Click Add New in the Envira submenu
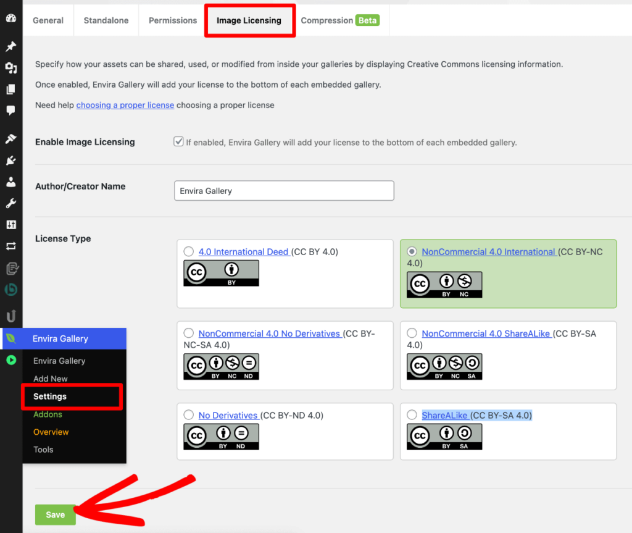This screenshot has width=632, height=533. click(51, 379)
